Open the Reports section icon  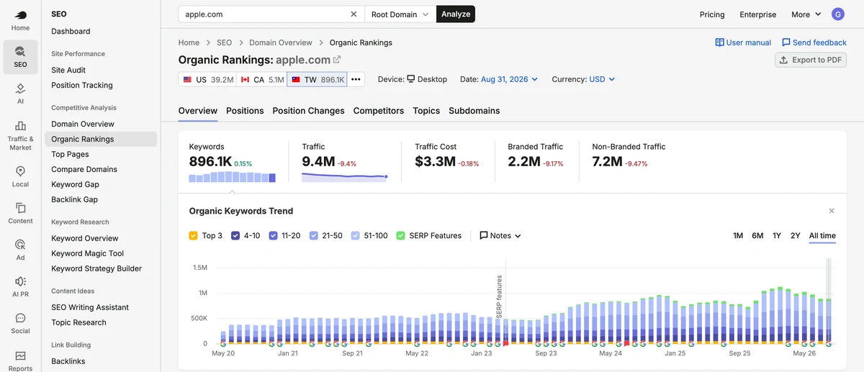20,355
